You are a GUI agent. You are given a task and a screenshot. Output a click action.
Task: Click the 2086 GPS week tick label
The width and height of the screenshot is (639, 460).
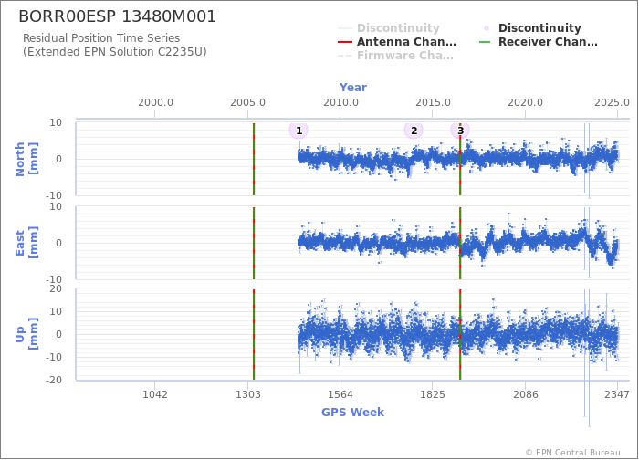(x=526, y=394)
